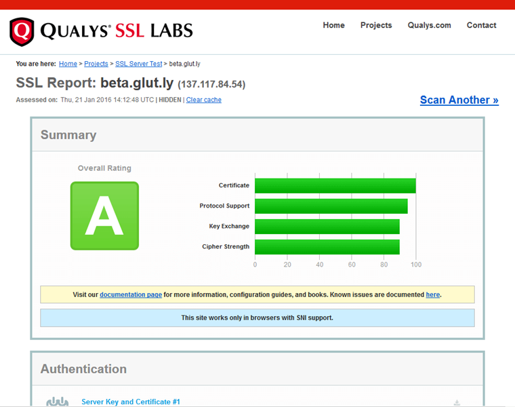Open the Projects menu item
Viewport: 515px width, 407px height.
coord(376,25)
